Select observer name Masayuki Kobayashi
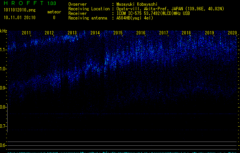Screen dimensions: 240x153 137,4
